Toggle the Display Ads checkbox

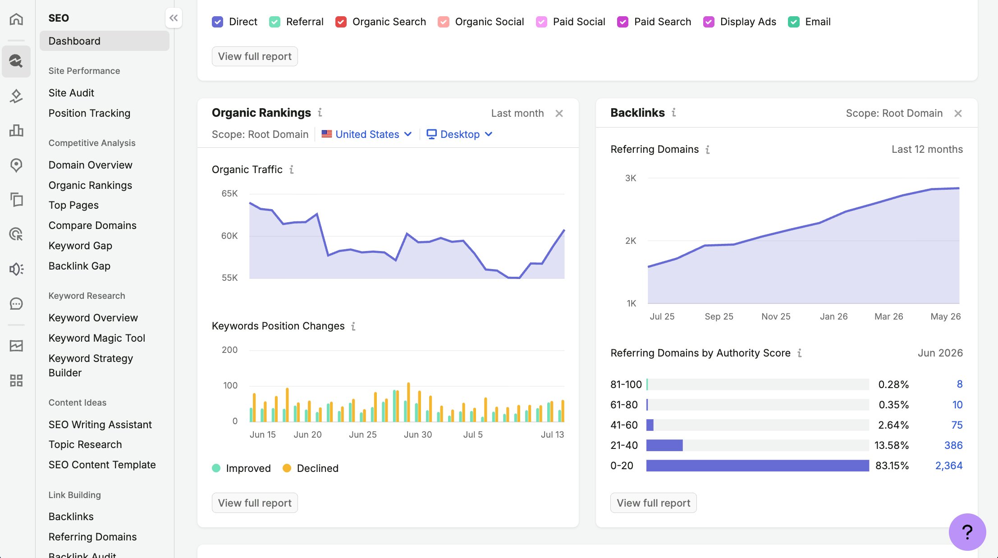709,22
